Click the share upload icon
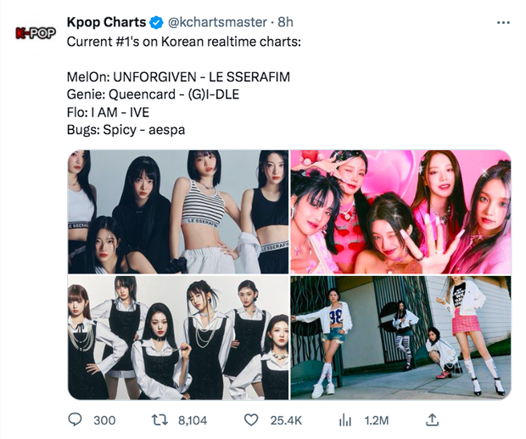 click(x=432, y=419)
